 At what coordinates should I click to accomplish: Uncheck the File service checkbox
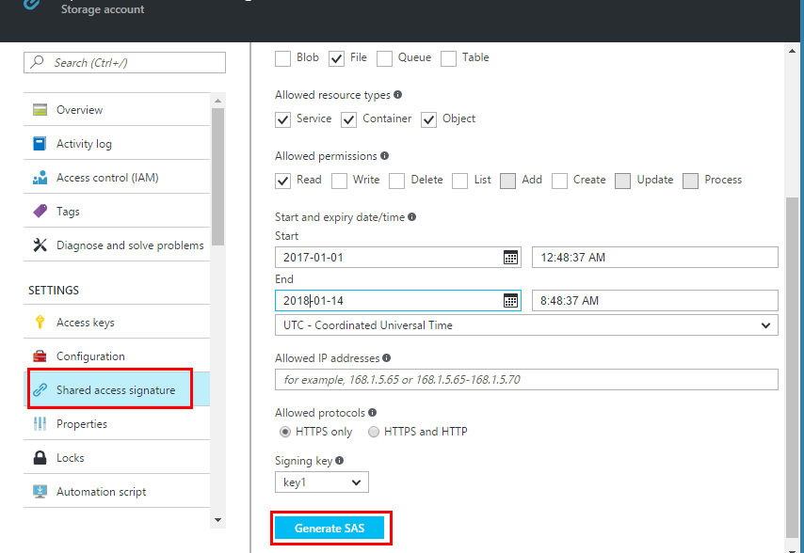[x=336, y=58]
